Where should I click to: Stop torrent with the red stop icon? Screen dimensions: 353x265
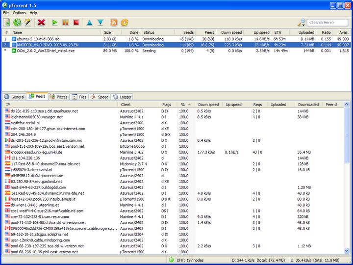(x=76, y=22)
